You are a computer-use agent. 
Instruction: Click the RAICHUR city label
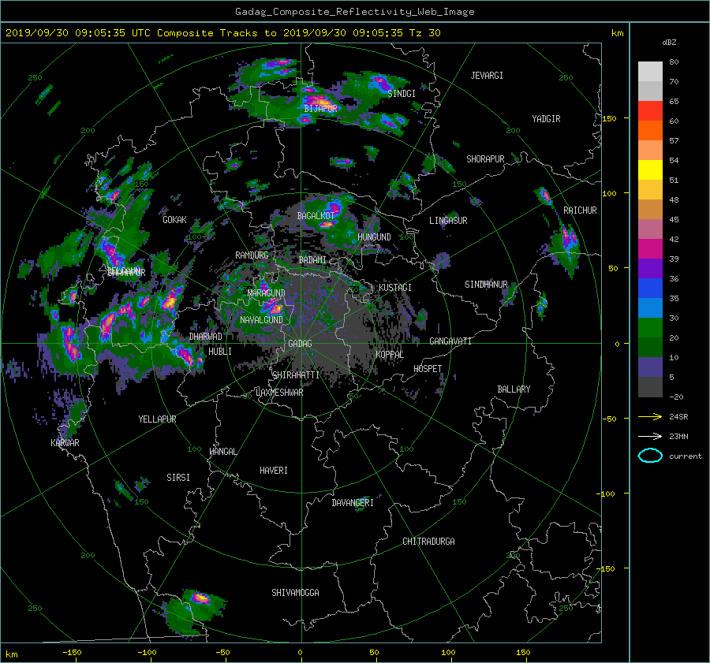(x=580, y=210)
